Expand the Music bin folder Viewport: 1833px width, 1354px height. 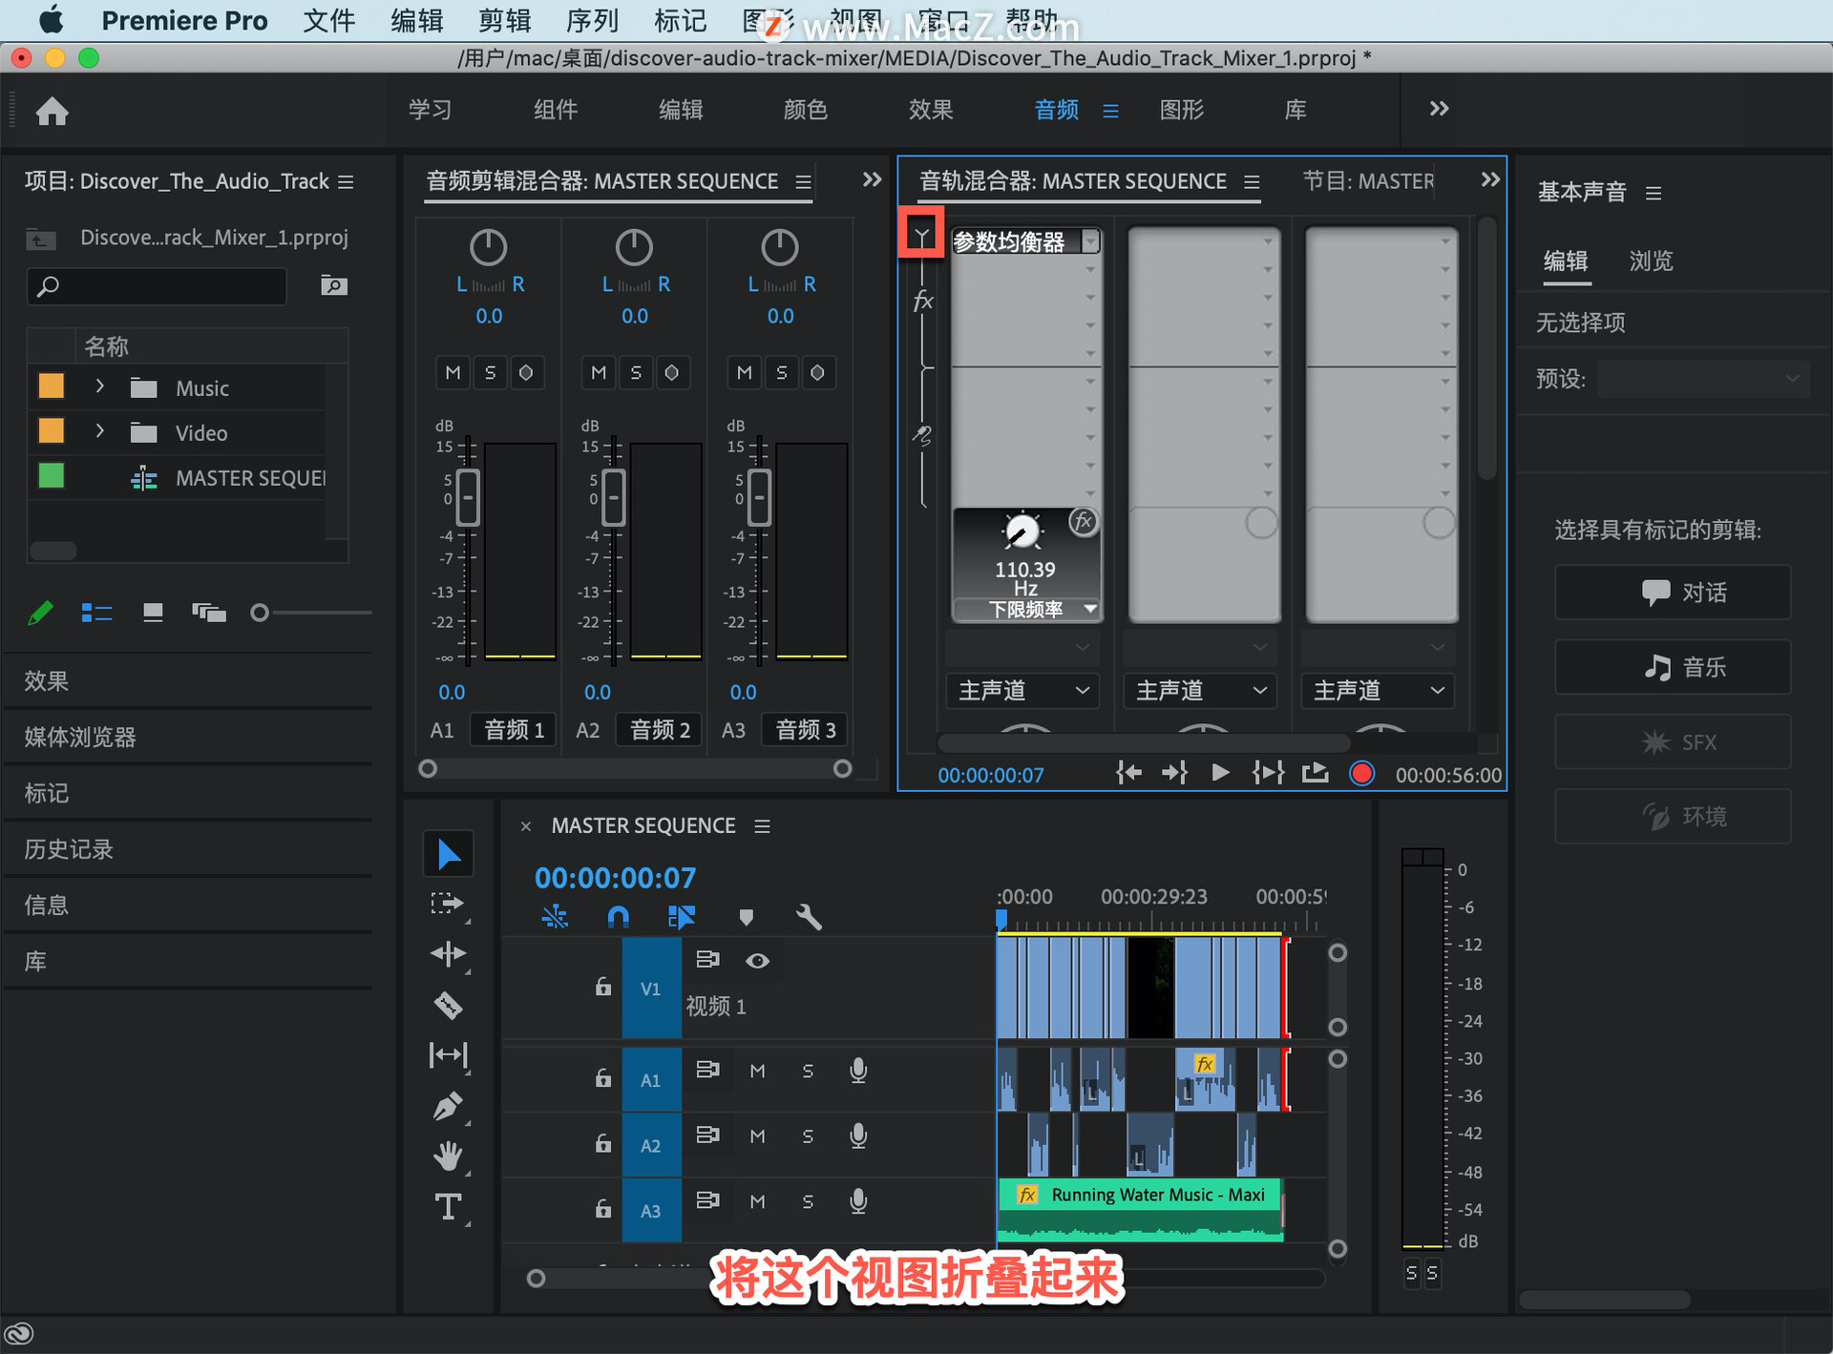(x=99, y=386)
